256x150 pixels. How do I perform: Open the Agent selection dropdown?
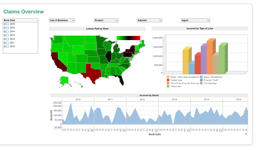coord(195,20)
